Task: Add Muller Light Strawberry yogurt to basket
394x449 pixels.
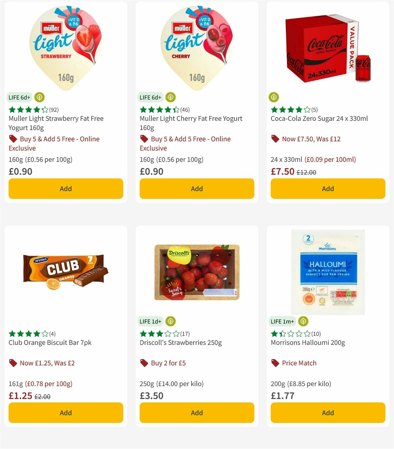Action: [66, 189]
